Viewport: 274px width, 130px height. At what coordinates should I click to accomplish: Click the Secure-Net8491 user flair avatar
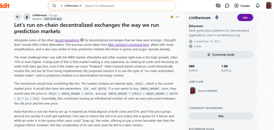193,91
